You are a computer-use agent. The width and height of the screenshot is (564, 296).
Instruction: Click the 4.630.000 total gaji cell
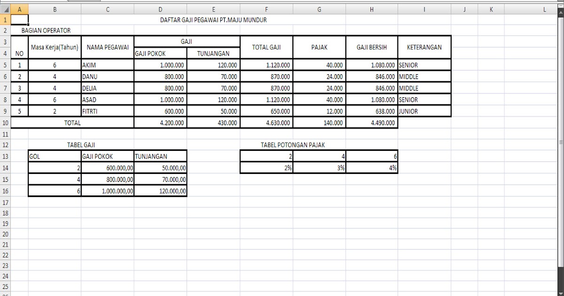266,123
